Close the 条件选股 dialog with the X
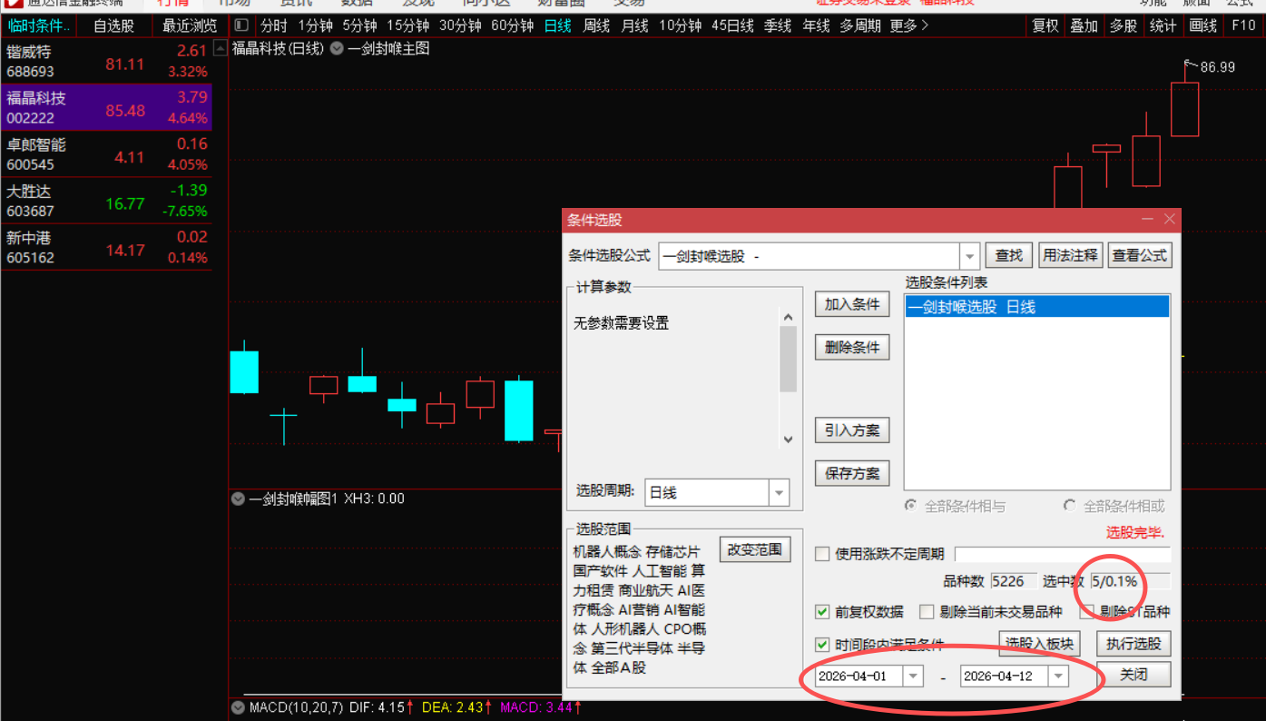This screenshot has width=1266, height=721. tap(1170, 220)
